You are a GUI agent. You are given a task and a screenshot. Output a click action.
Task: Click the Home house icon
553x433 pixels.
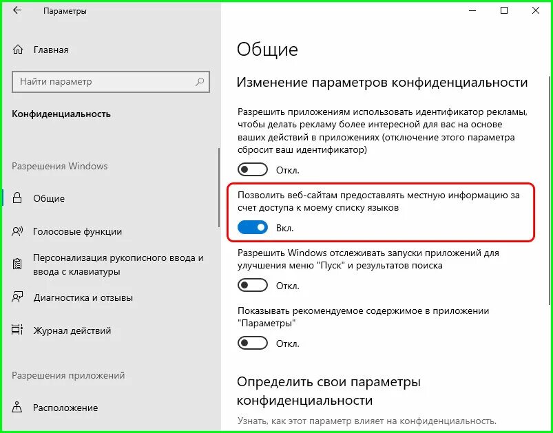click(18, 50)
